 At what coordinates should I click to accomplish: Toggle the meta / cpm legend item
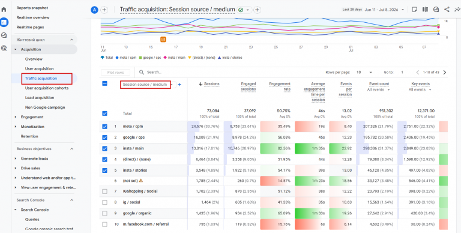coord(126,58)
